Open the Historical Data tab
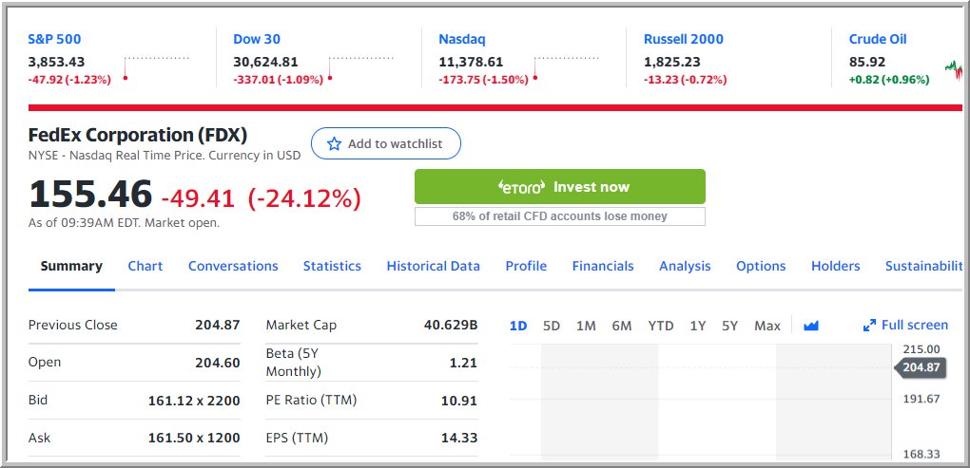 pyautogui.click(x=433, y=266)
